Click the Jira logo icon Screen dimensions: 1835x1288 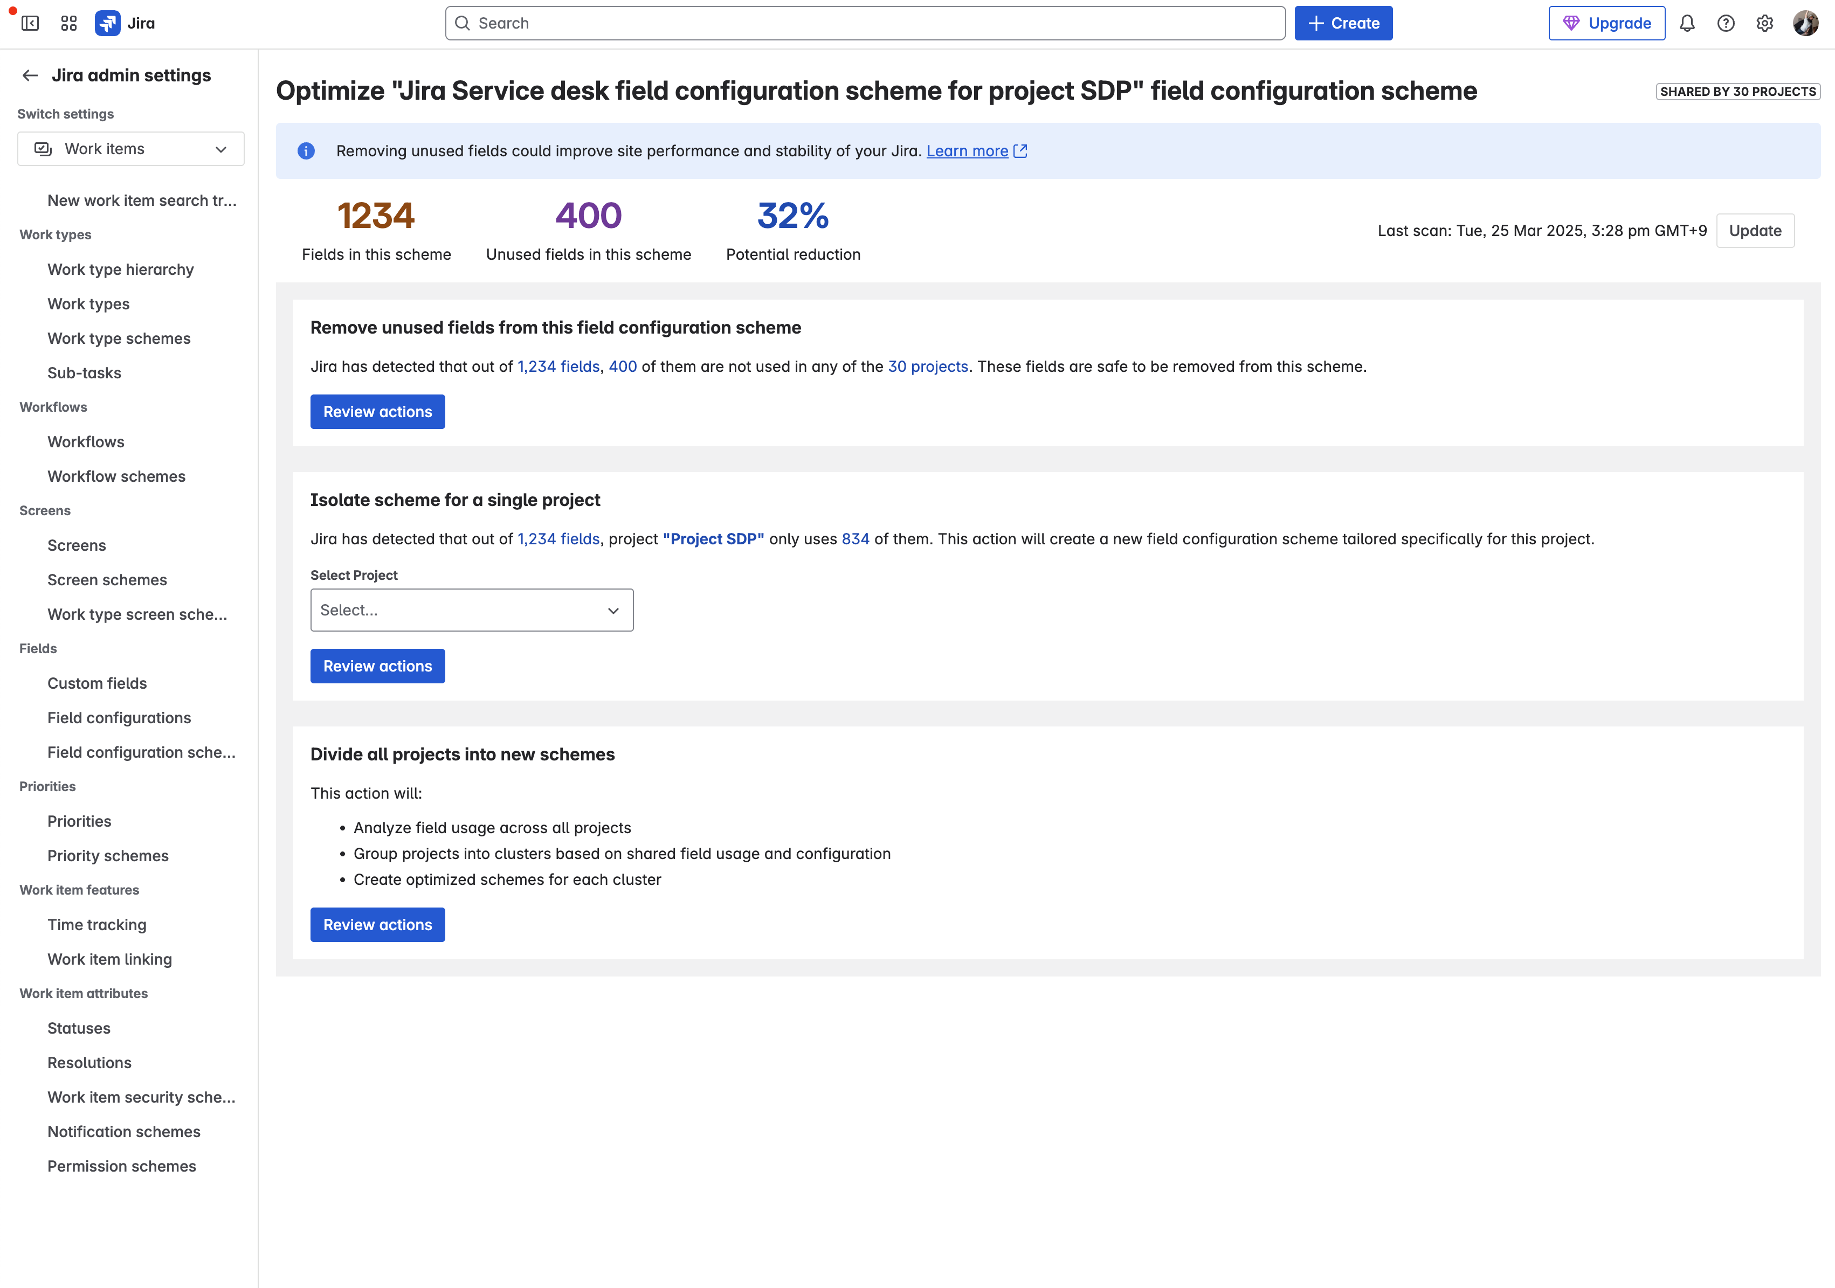pos(107,23)
